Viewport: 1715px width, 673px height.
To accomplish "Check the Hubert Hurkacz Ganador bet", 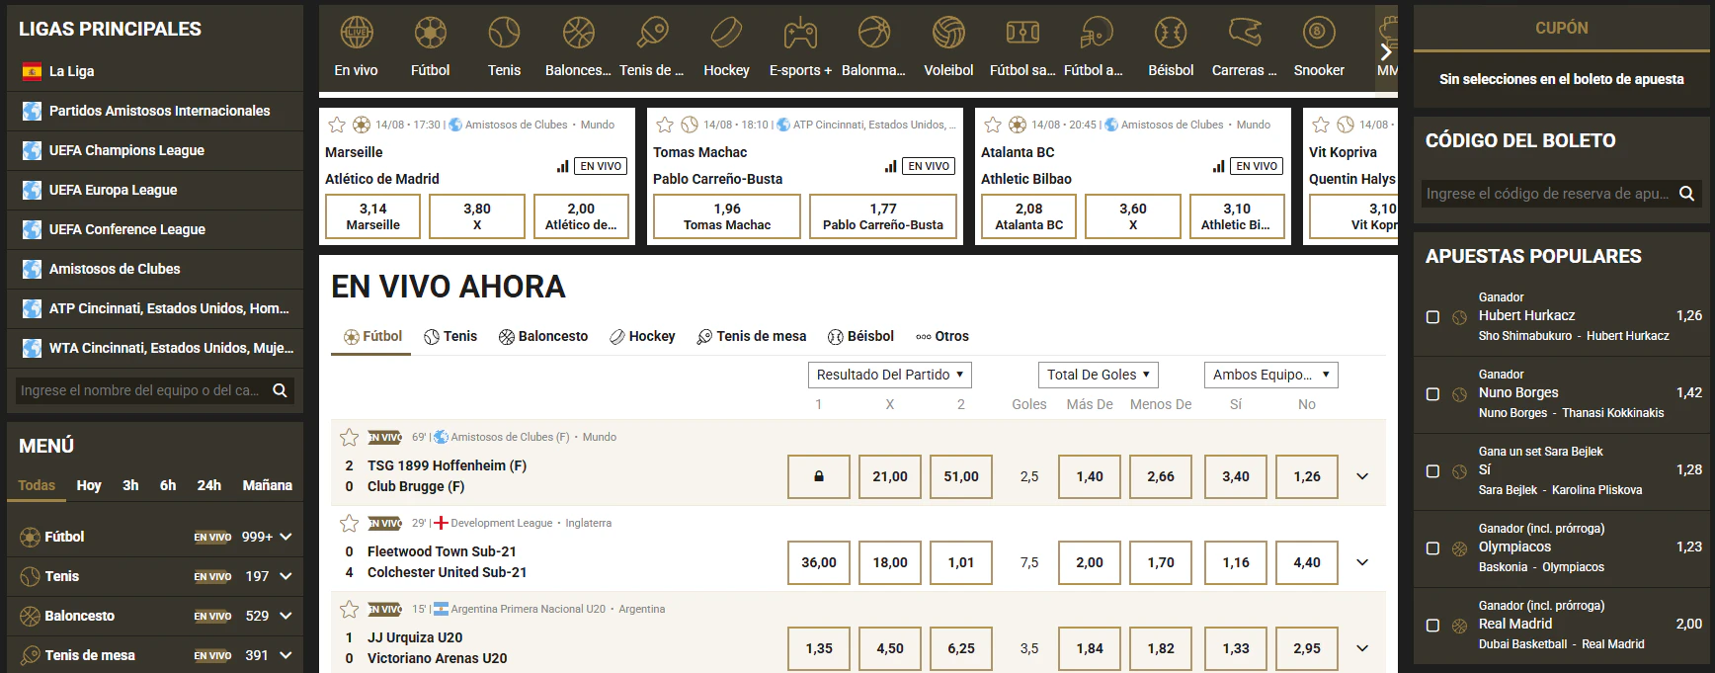I will click(x=1432, y=317).
